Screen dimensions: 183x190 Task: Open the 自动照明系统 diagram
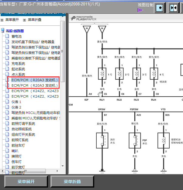point(22,129)
